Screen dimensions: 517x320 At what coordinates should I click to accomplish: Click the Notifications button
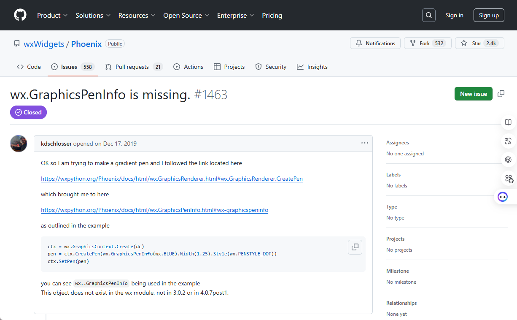coord(375,43)
